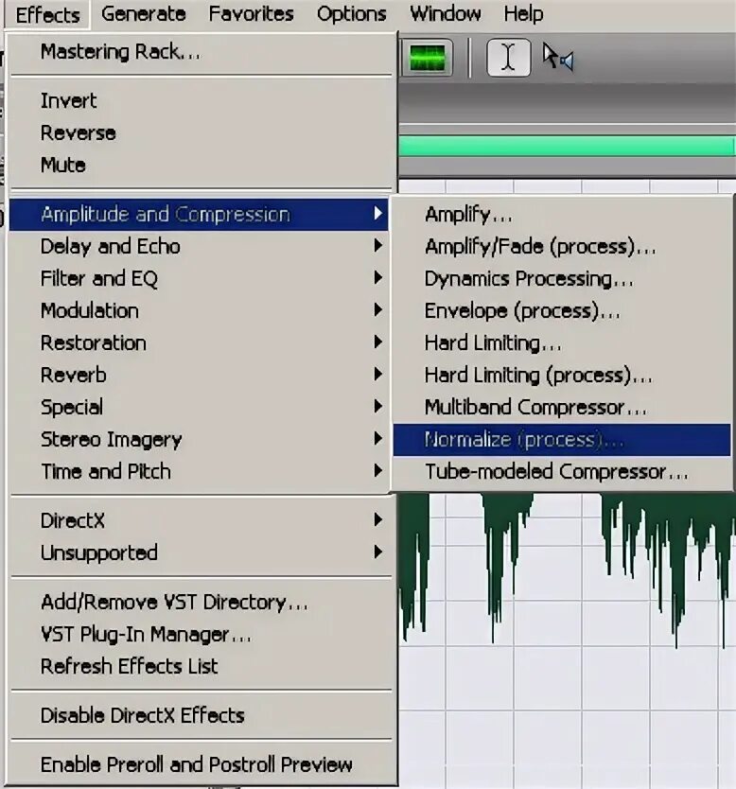Choose Amplify/Fade (process)

[562, 247]
